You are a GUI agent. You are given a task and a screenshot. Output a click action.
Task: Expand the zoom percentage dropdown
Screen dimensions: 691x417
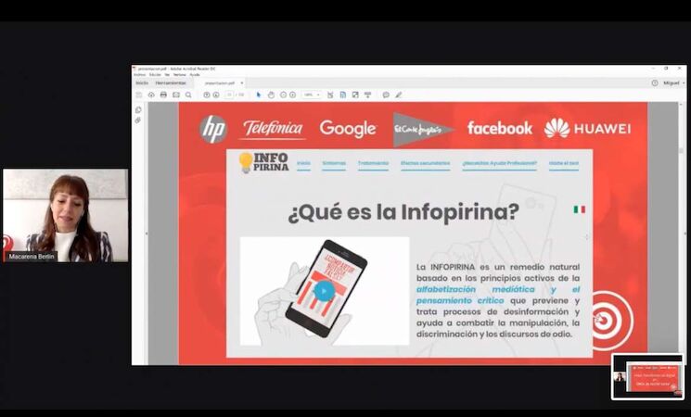tap(318, 95)
